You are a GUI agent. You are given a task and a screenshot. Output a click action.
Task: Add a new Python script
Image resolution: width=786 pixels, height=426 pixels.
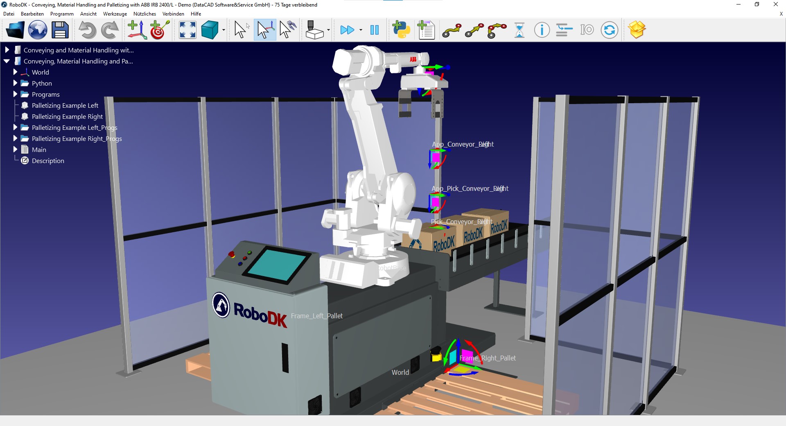click(401, 30)
